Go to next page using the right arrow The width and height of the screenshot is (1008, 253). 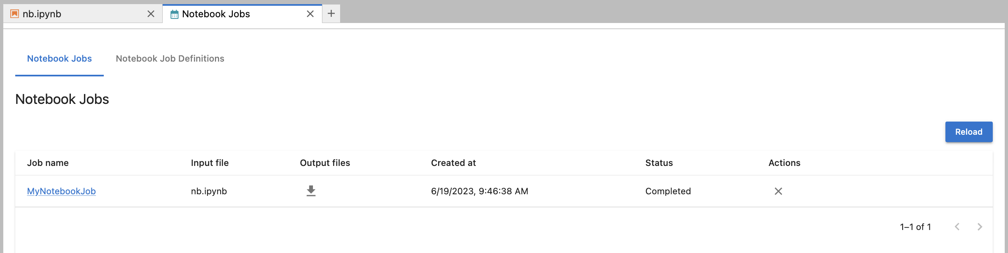(x=979, y=226)
